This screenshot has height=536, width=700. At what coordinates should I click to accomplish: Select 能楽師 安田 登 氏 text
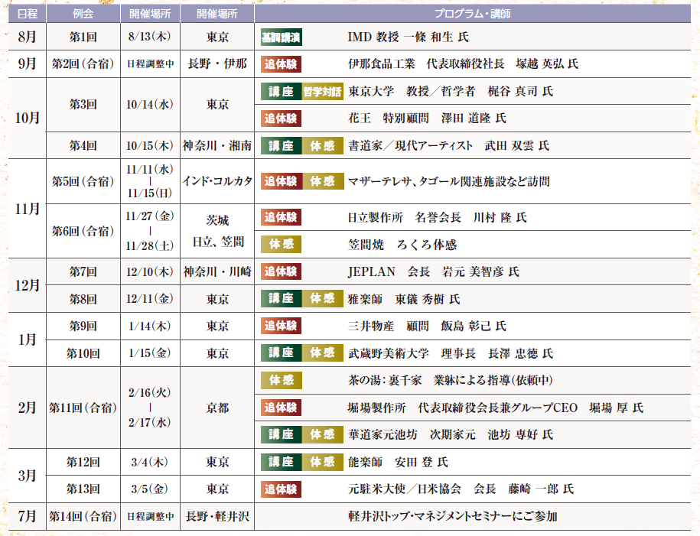398,462
